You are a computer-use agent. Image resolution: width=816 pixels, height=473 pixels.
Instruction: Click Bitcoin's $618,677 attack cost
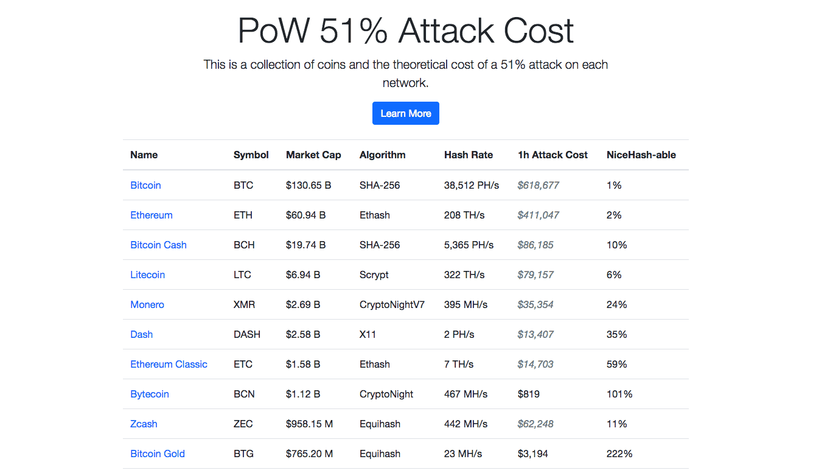[538, 185]
